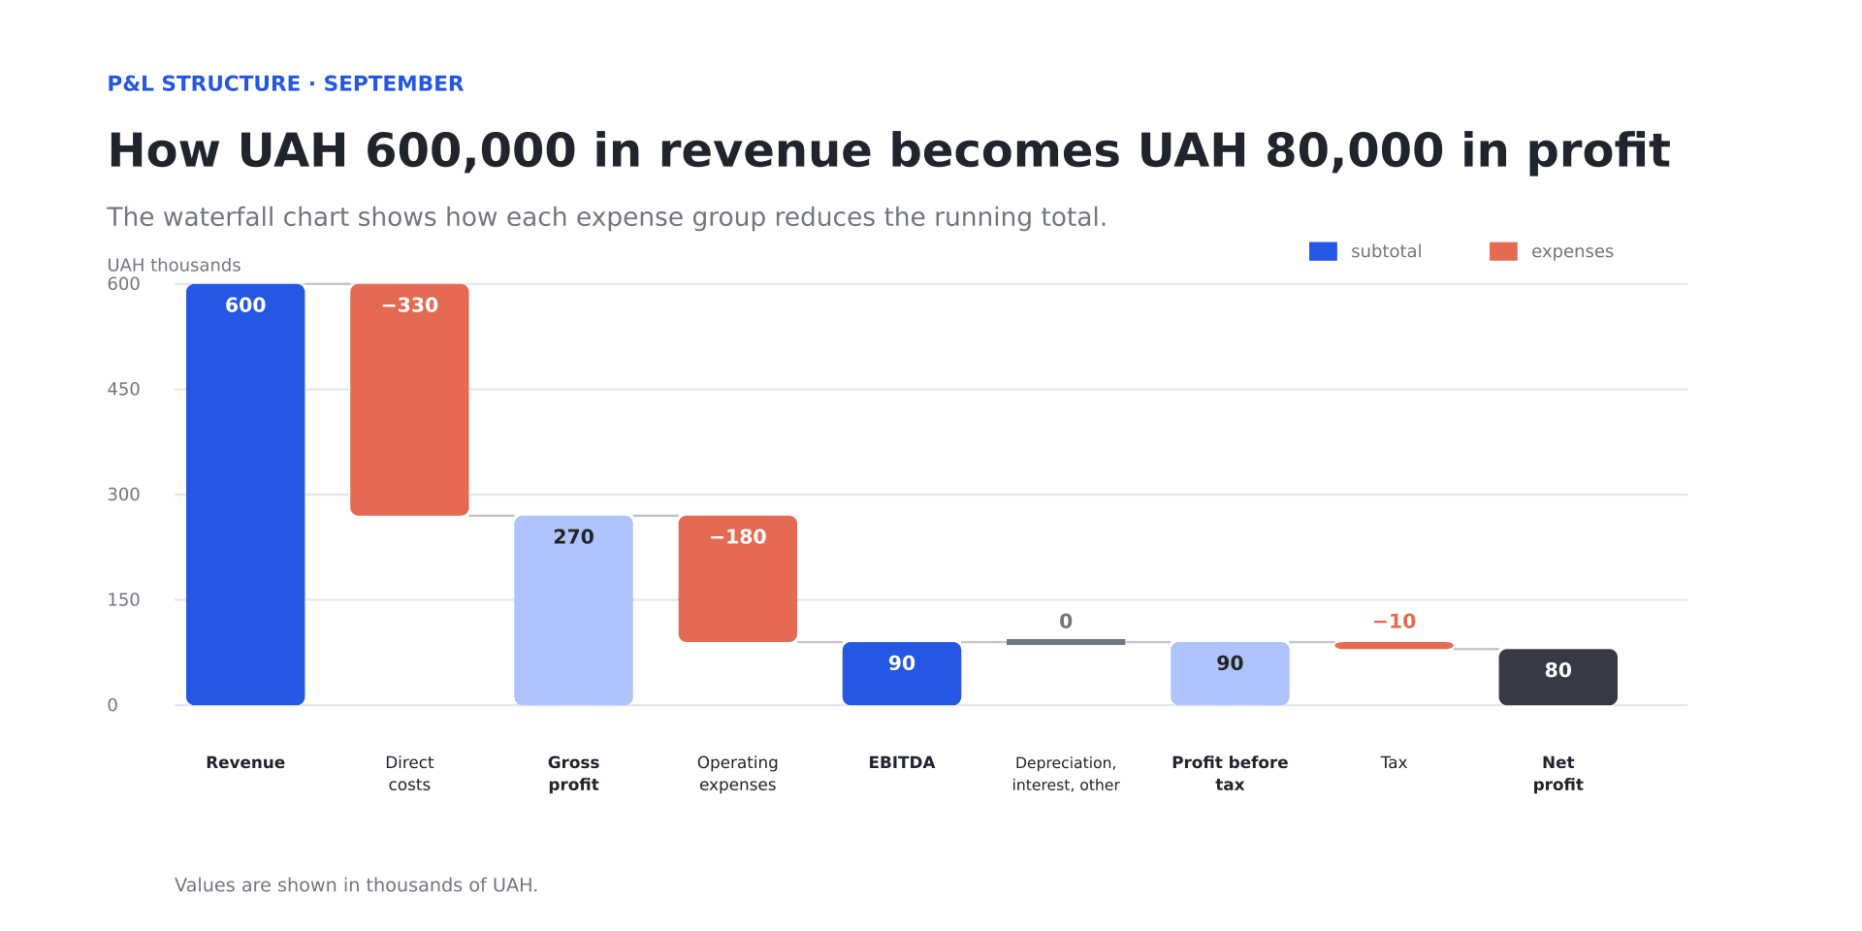Select the Profit before tax bar
This screenshot has height=931, width=1862.
[1230, 673]
